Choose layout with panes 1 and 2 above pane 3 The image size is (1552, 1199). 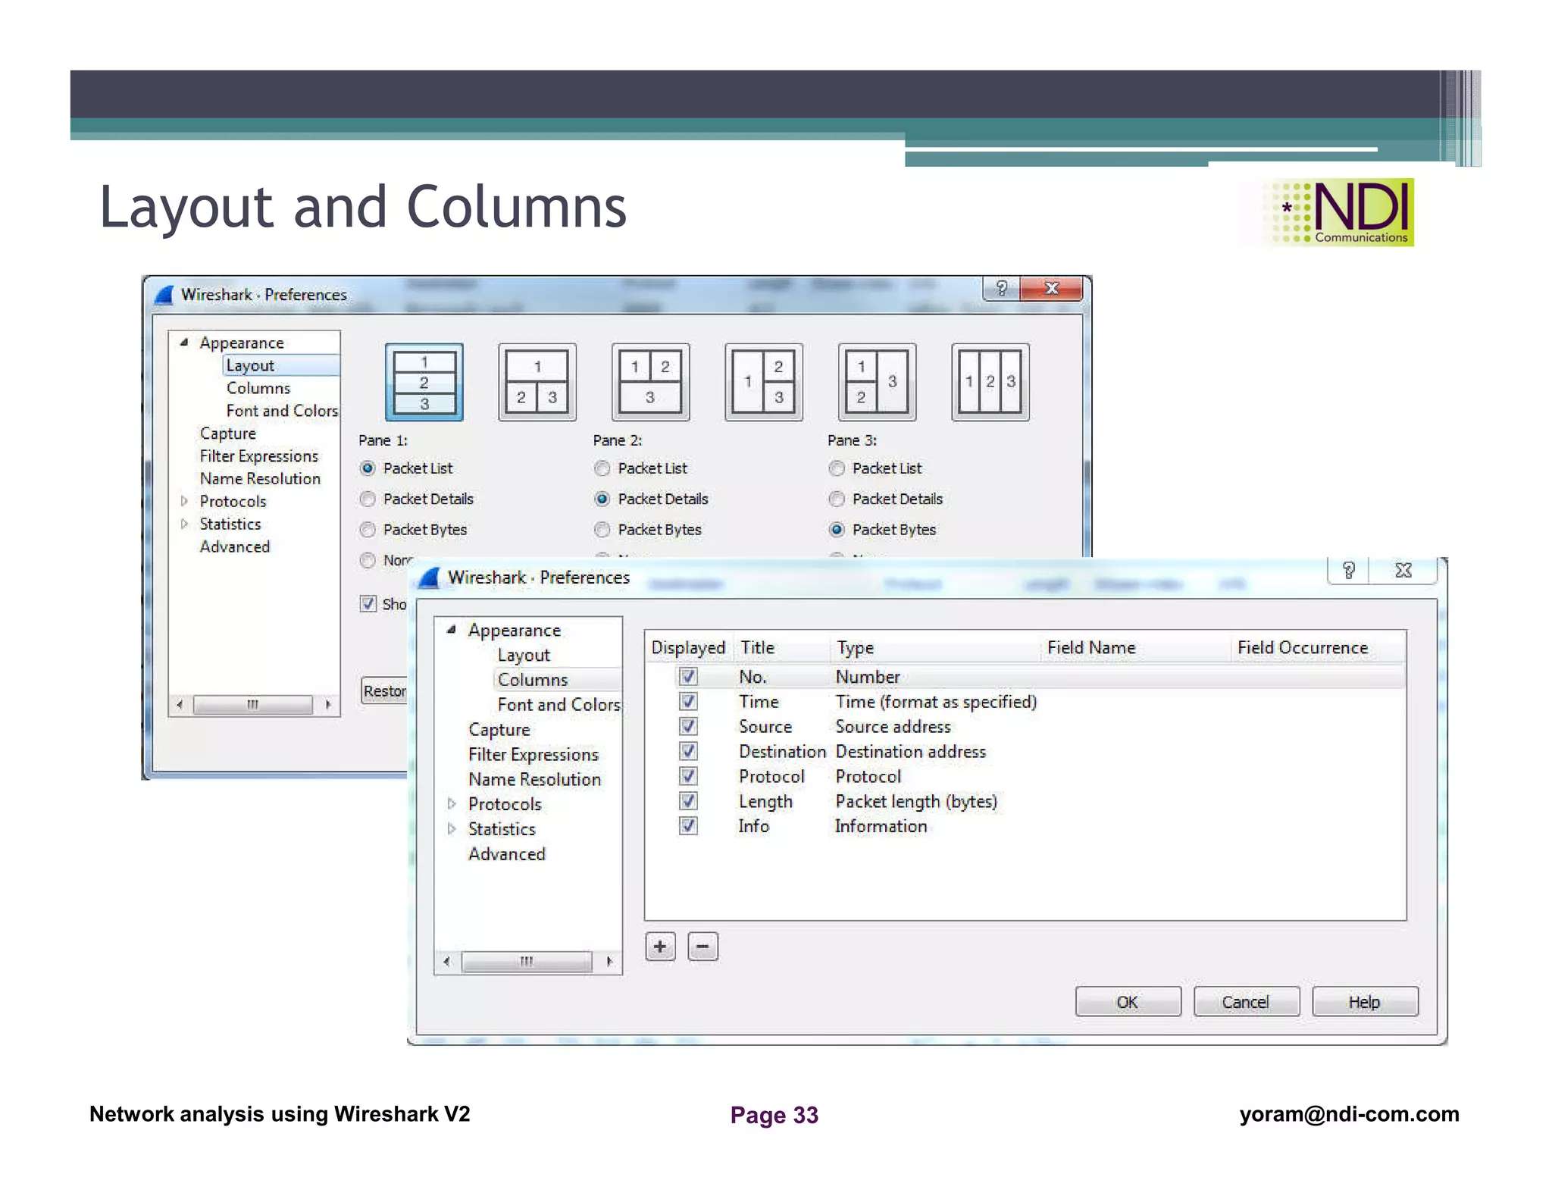point(650,382)
